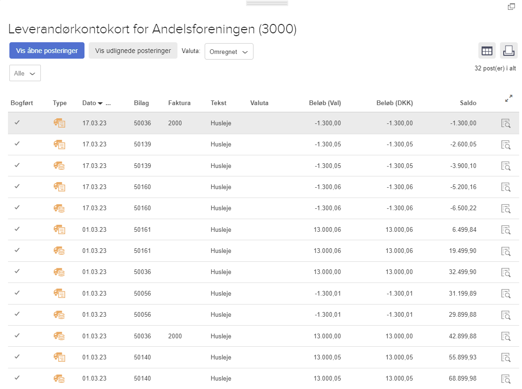Open detail icon for saldo -1.300,00 row
This screenshot has width=522, height=389.
506,123
